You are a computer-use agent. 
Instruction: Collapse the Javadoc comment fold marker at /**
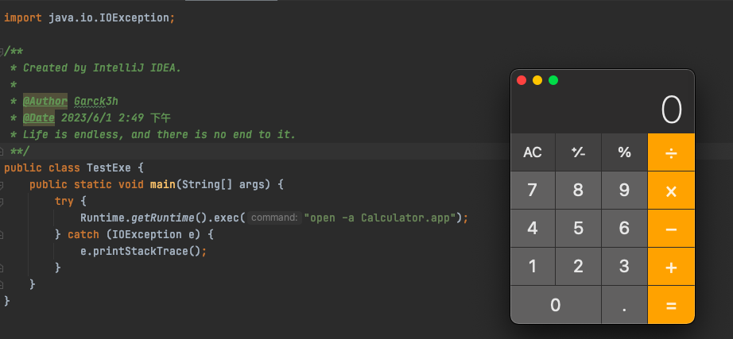[2, 52]
